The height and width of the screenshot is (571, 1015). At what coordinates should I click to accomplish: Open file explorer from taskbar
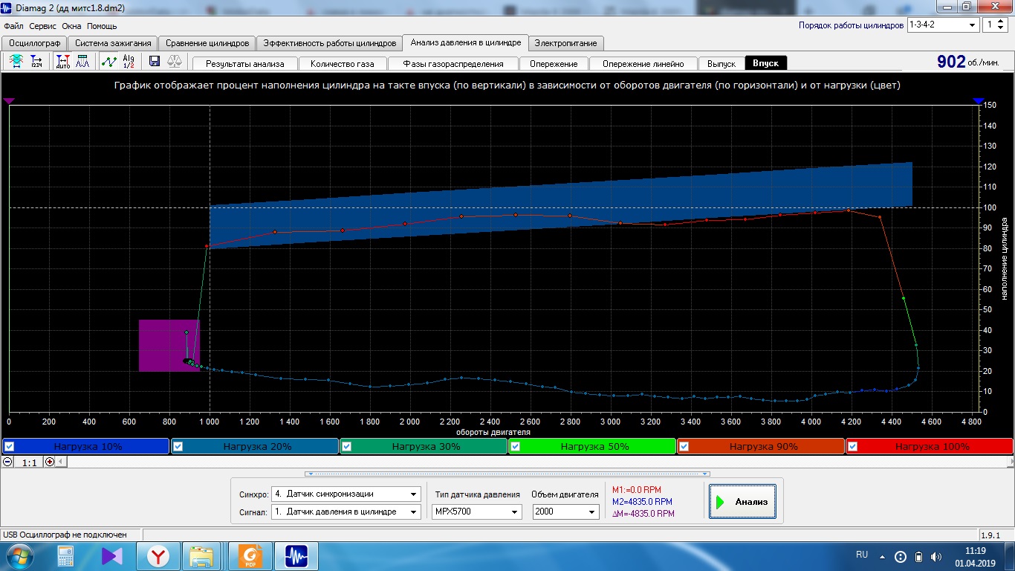[201, 556]
